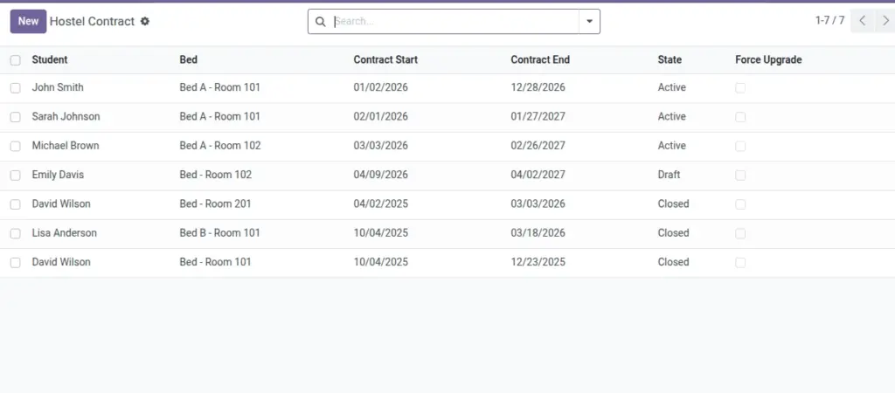Click contract start date 01/02/2026
The image size is (895, 393).
[381, 87]
